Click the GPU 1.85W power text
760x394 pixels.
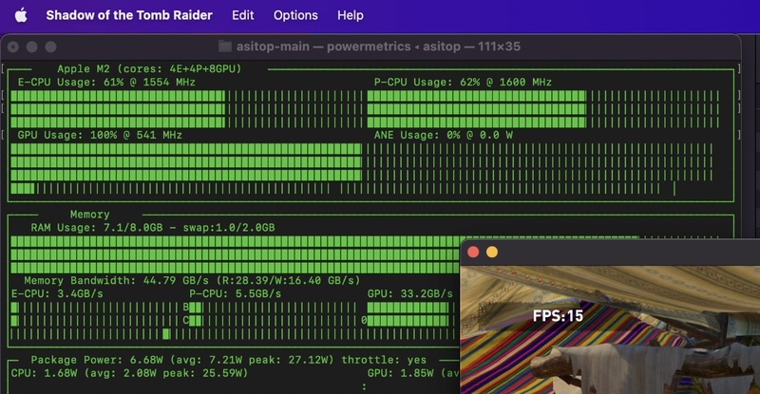pos(413,373)
